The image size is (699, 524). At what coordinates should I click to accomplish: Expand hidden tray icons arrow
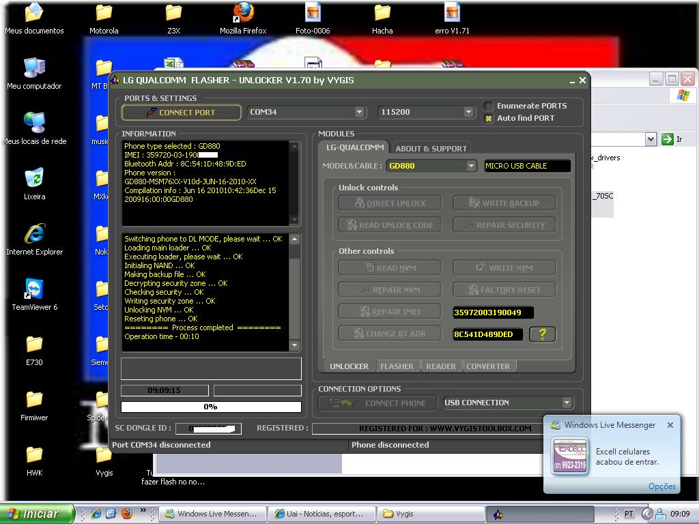[x=647, y=514]
